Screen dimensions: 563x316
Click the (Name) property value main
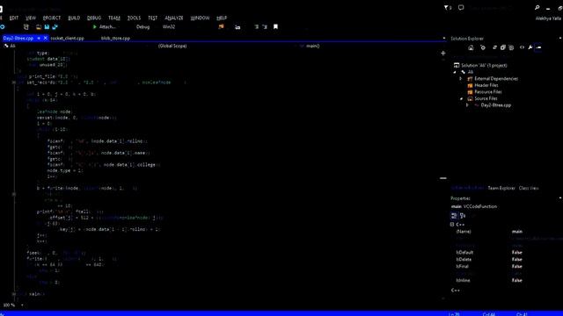[x=517, y=232]
